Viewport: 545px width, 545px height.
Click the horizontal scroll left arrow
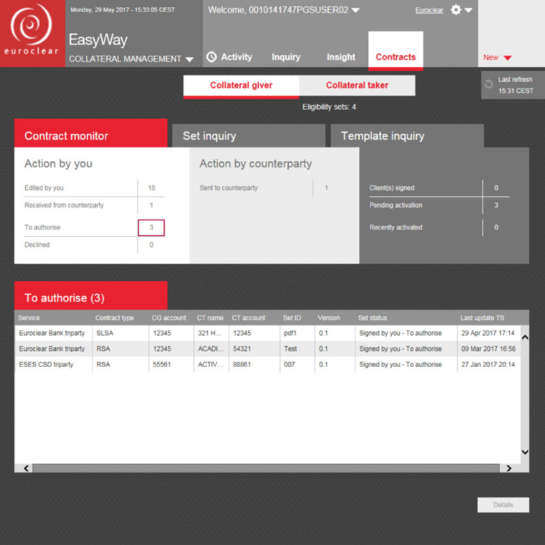point(26,468)
